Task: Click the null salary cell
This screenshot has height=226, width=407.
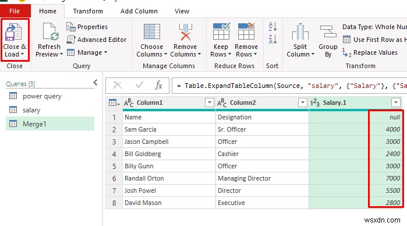Action: (356, 117)
